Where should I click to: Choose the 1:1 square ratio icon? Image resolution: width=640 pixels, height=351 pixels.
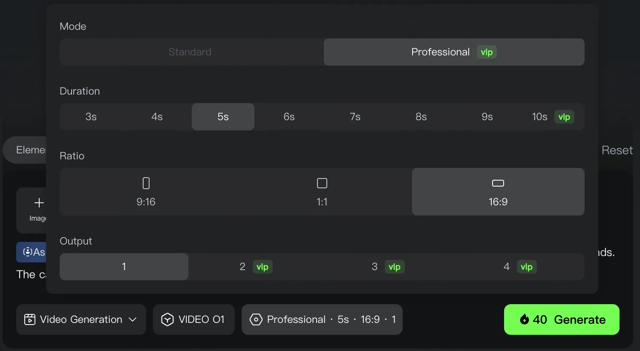(x=322, y=183)
